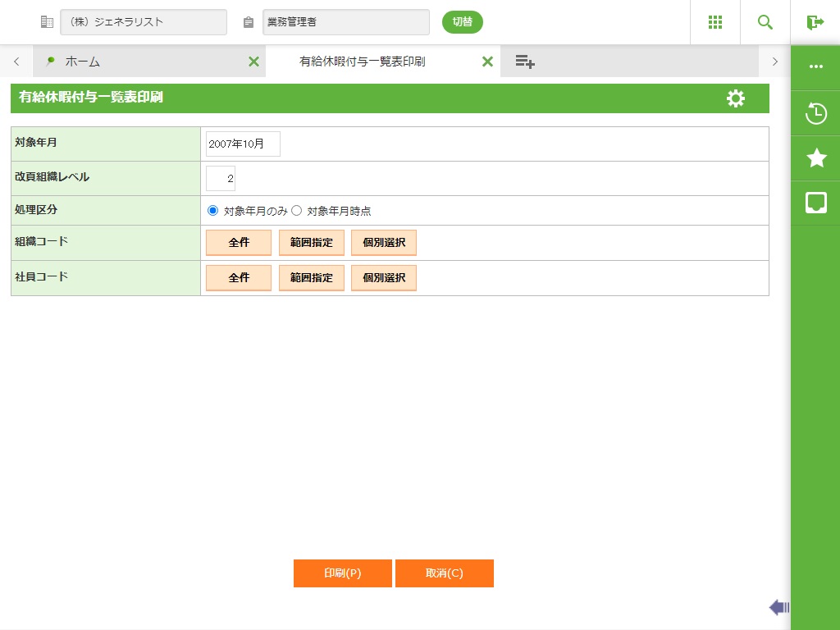This screenshot has height=630, width=840.
Task: Click 全件 button for 組織コード
Action: tap(238, 243)
